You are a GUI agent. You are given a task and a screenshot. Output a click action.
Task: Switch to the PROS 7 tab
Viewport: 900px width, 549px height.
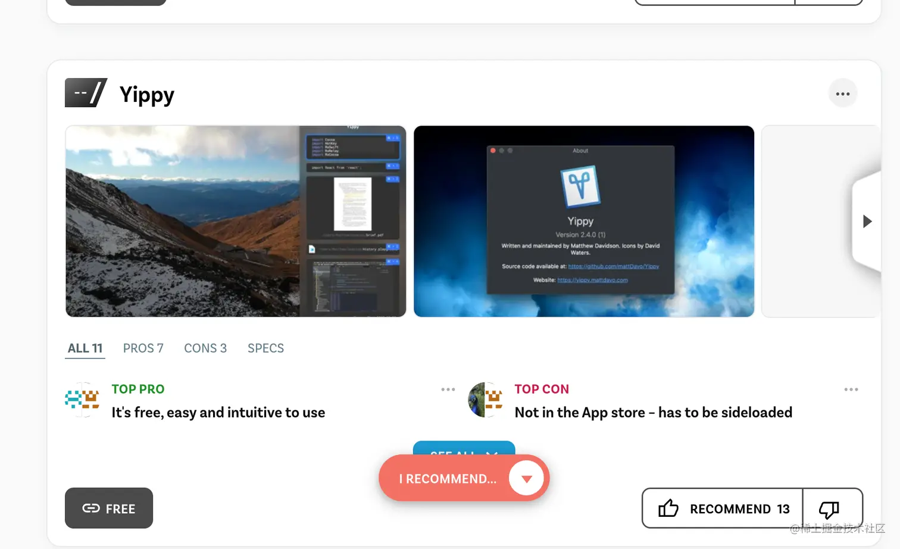(143, 348)
